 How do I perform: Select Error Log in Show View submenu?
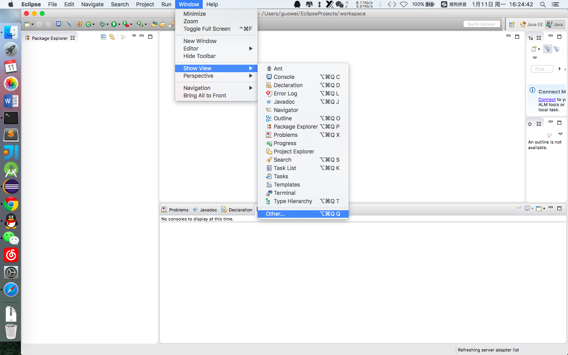303,93
